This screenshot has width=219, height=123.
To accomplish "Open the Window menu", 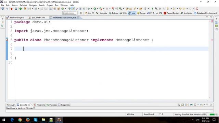I will click(64, 5).
